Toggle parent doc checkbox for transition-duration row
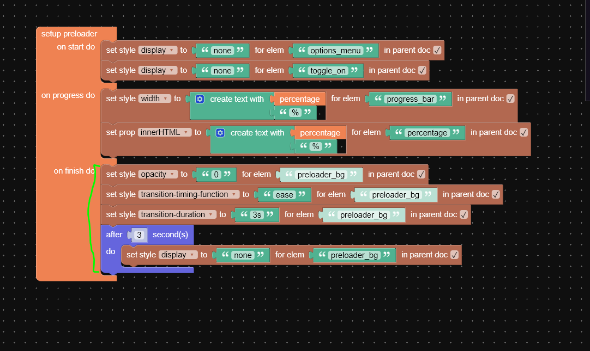Image resolution: width=590 pixels, height=351 pixels. tap(463, 214)
